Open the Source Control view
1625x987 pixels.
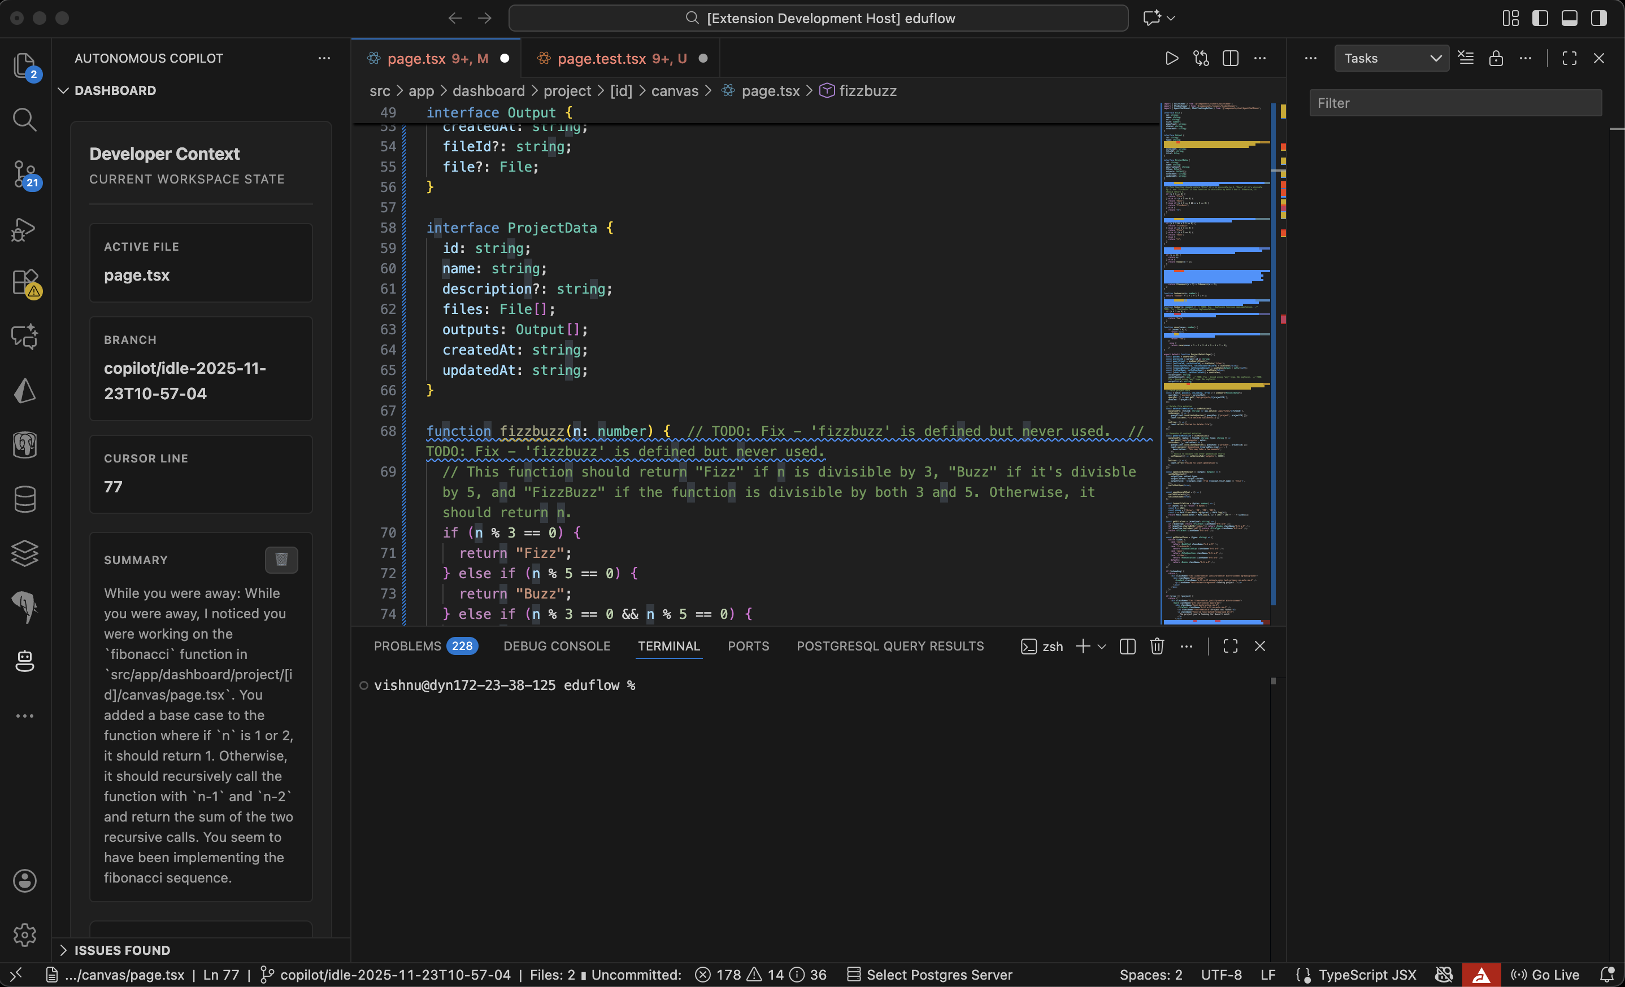[25, 174]
